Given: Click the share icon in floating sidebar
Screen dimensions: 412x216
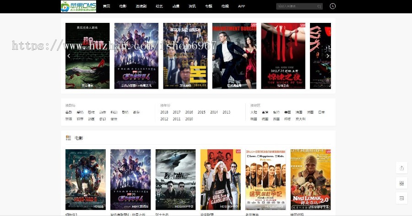Looking at the screenshot, I should tap(401, 168).
